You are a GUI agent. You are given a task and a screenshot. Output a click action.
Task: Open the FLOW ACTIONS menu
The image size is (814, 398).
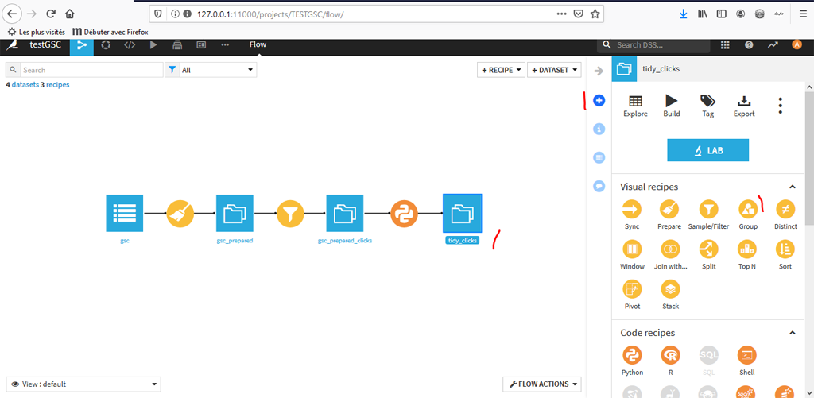click(x=542, y=384)
